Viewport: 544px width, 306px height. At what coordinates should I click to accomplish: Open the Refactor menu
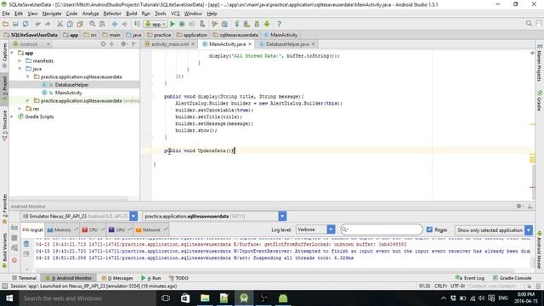click(112, 14)
